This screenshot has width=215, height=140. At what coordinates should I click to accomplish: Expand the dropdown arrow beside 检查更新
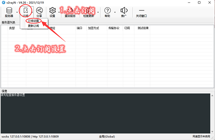coord(98,12)
